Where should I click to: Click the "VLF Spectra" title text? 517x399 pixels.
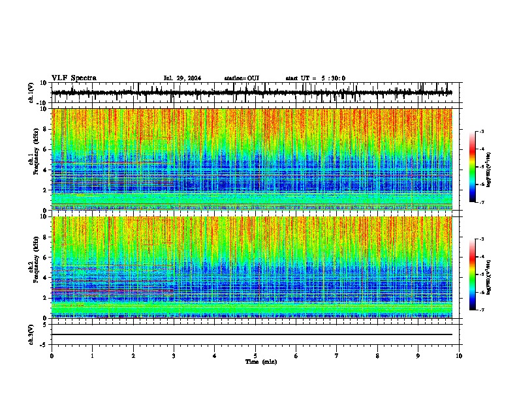click(x=74, y=78)
